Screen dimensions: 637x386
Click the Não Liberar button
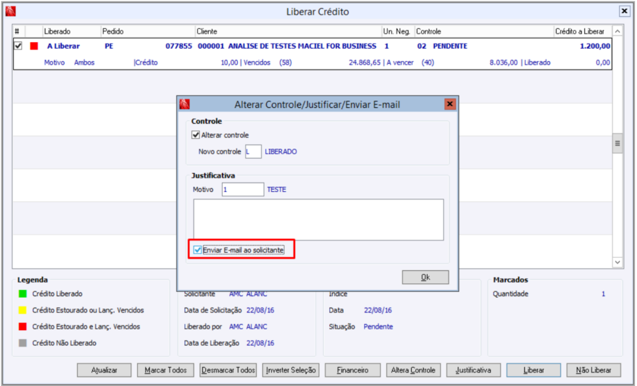tap(594, 370)
